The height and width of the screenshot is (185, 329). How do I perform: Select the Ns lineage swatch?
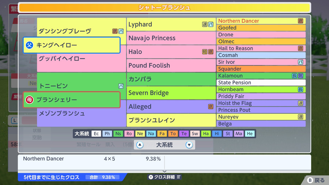(118, 133)
